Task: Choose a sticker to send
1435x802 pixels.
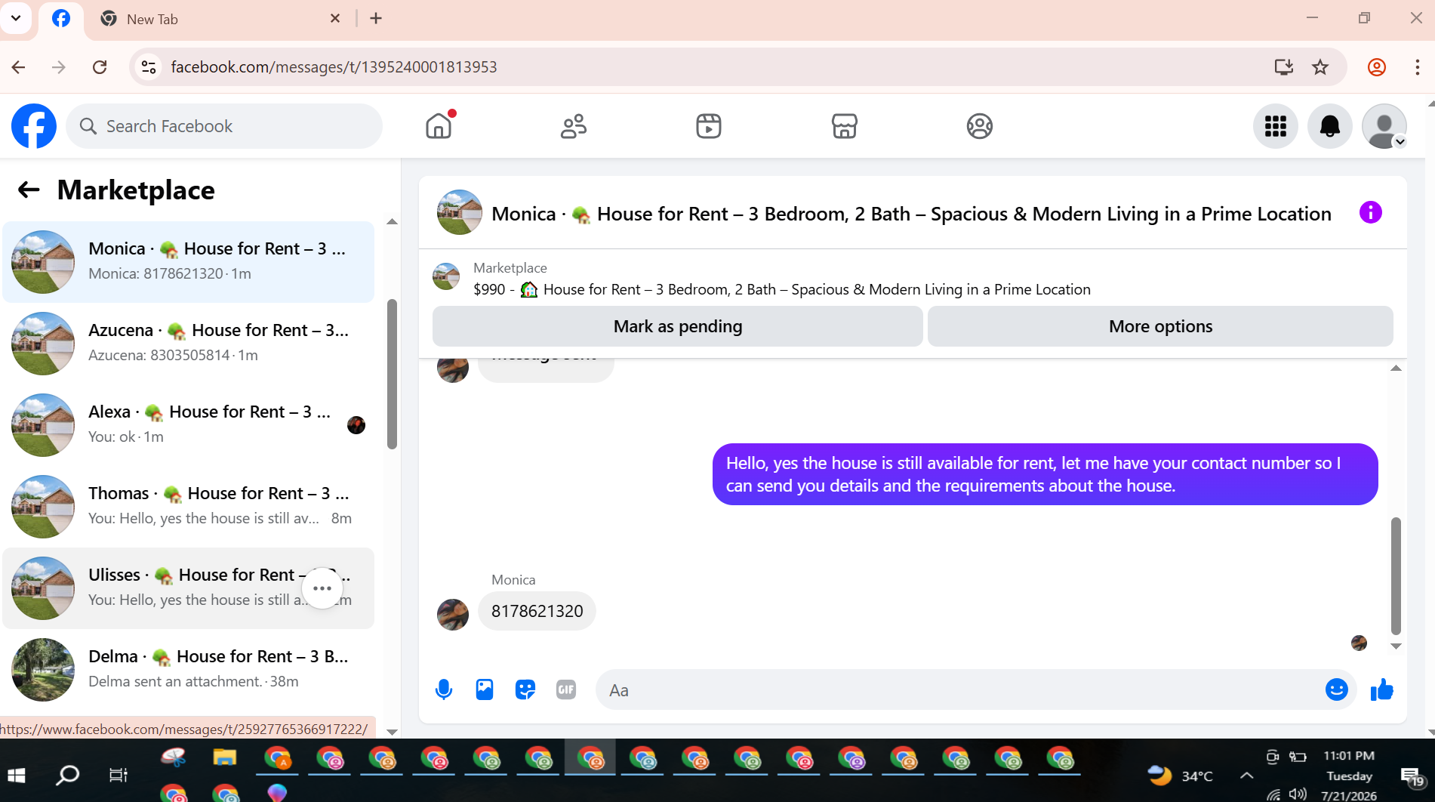Action: click(525, 689)
